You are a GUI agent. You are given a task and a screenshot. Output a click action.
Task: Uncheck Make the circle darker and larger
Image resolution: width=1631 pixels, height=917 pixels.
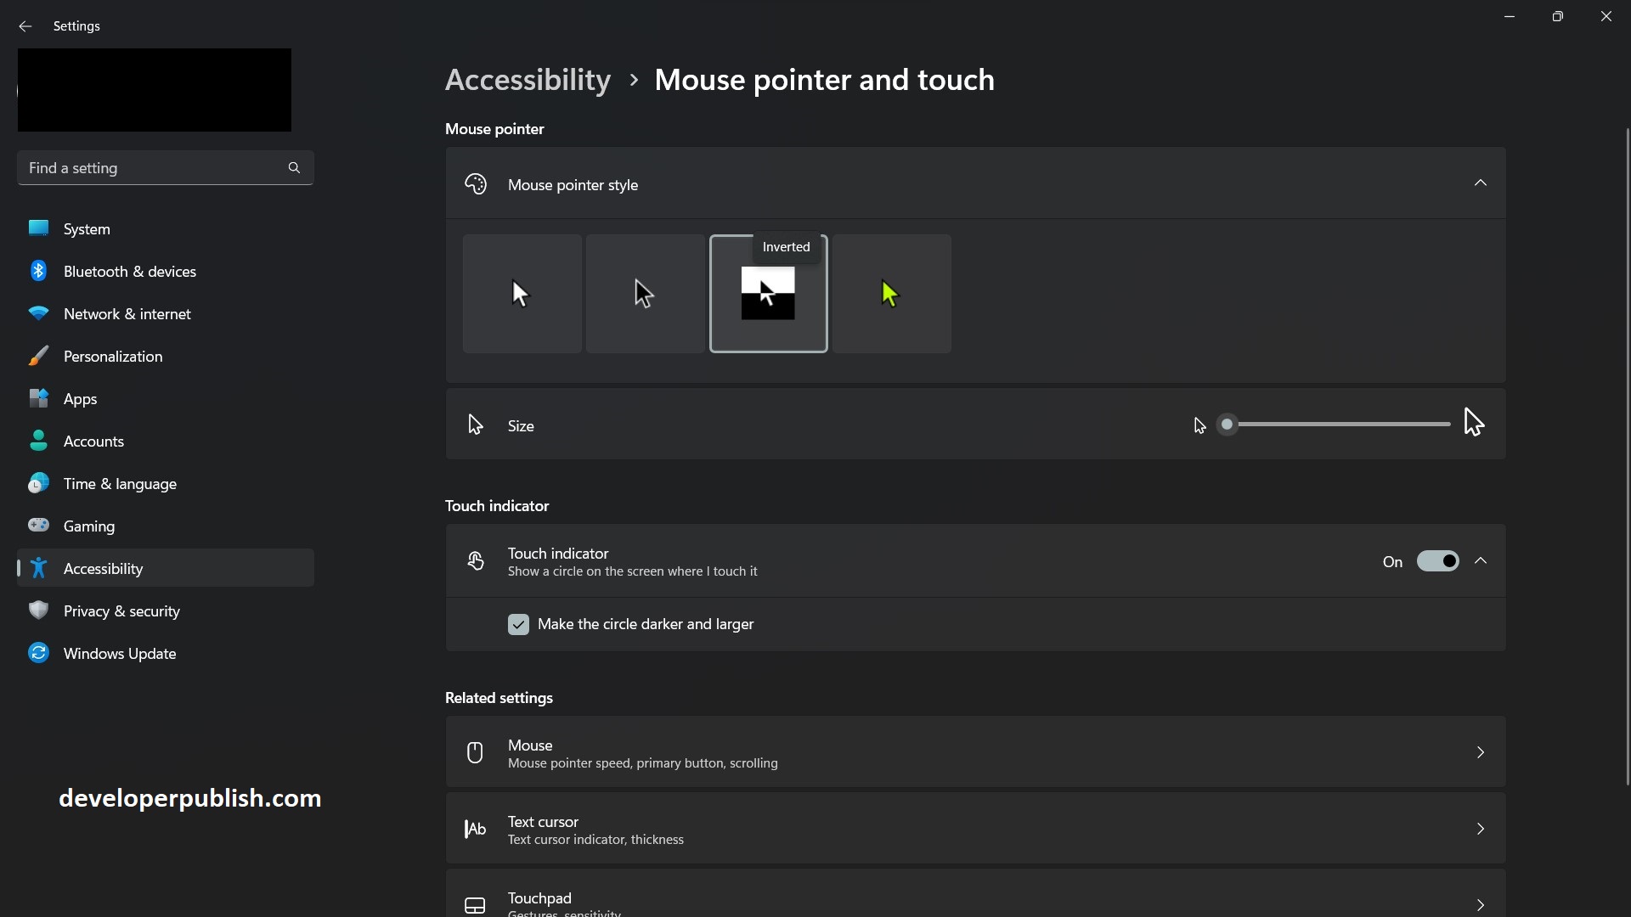pos(518,624)
